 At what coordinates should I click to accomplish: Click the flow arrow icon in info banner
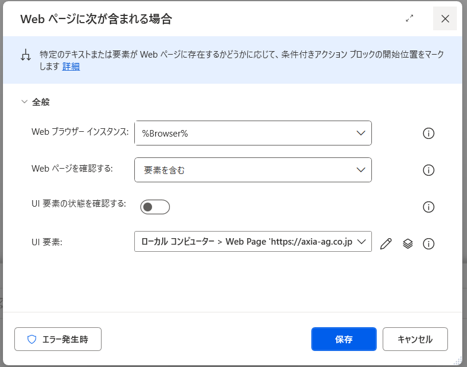[26, 56]
